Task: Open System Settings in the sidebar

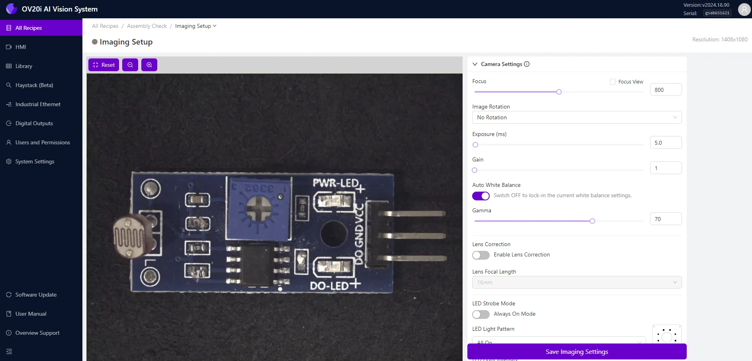Action: [35, 161]
